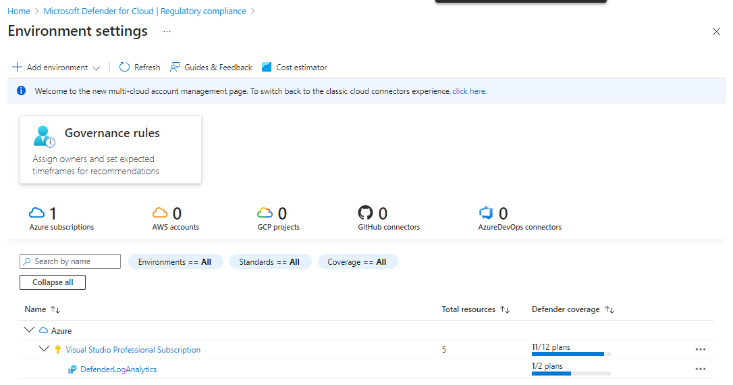Collapse Visual Studio Professional Subscription row
The width and height of the screenshot is (733, 385).
coord(44,349)
